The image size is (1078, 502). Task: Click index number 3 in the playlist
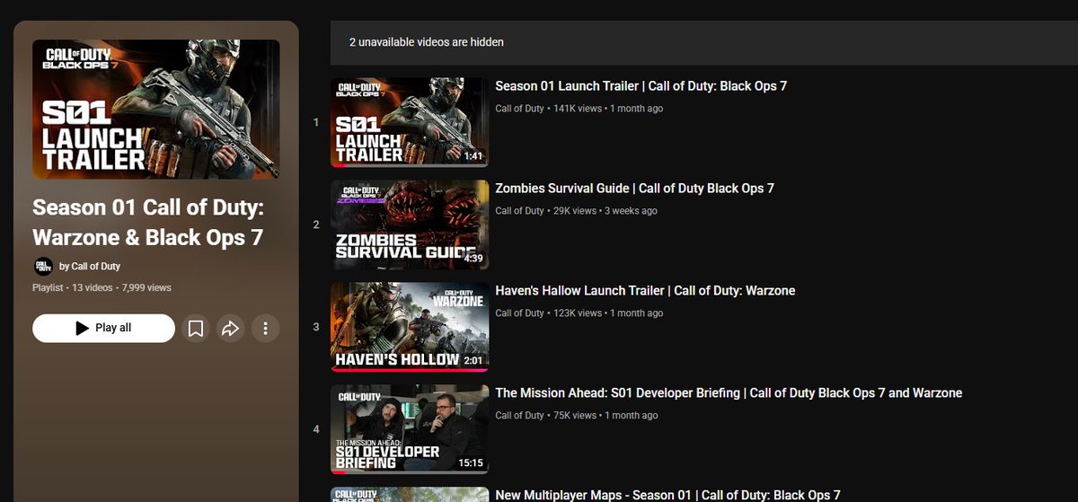(316, 327)
